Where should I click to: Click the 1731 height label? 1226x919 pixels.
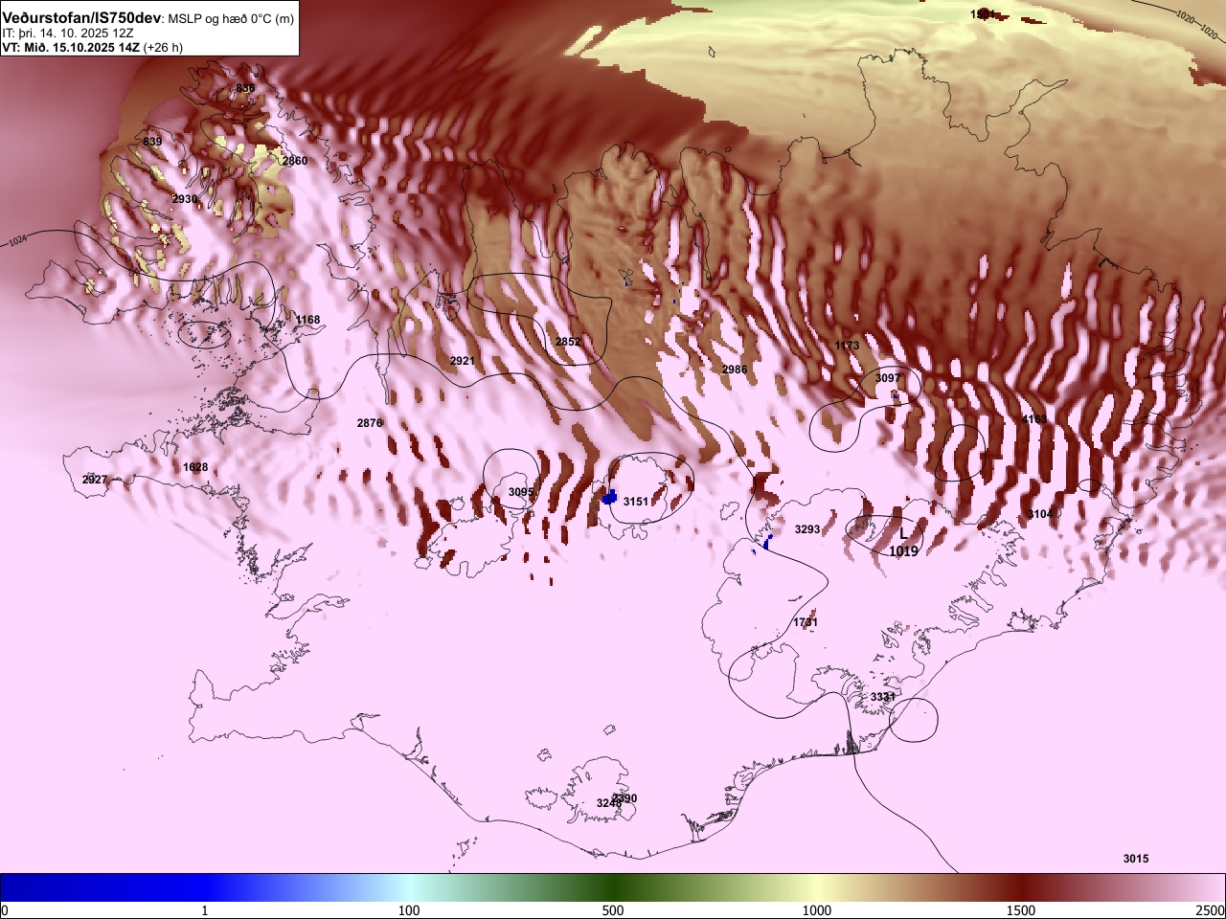(806, 622)
